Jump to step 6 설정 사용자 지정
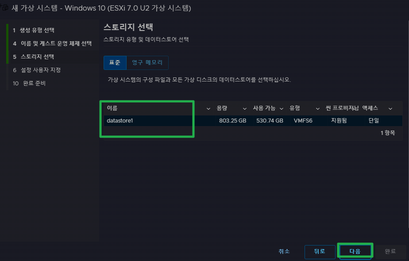Image resolution: width=409 pixels, height=261 pixels. pos(37,70)
